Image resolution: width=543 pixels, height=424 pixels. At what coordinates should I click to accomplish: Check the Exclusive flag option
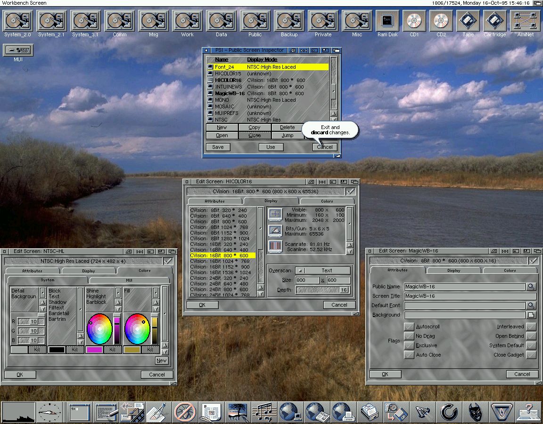[x=409, y=345]
